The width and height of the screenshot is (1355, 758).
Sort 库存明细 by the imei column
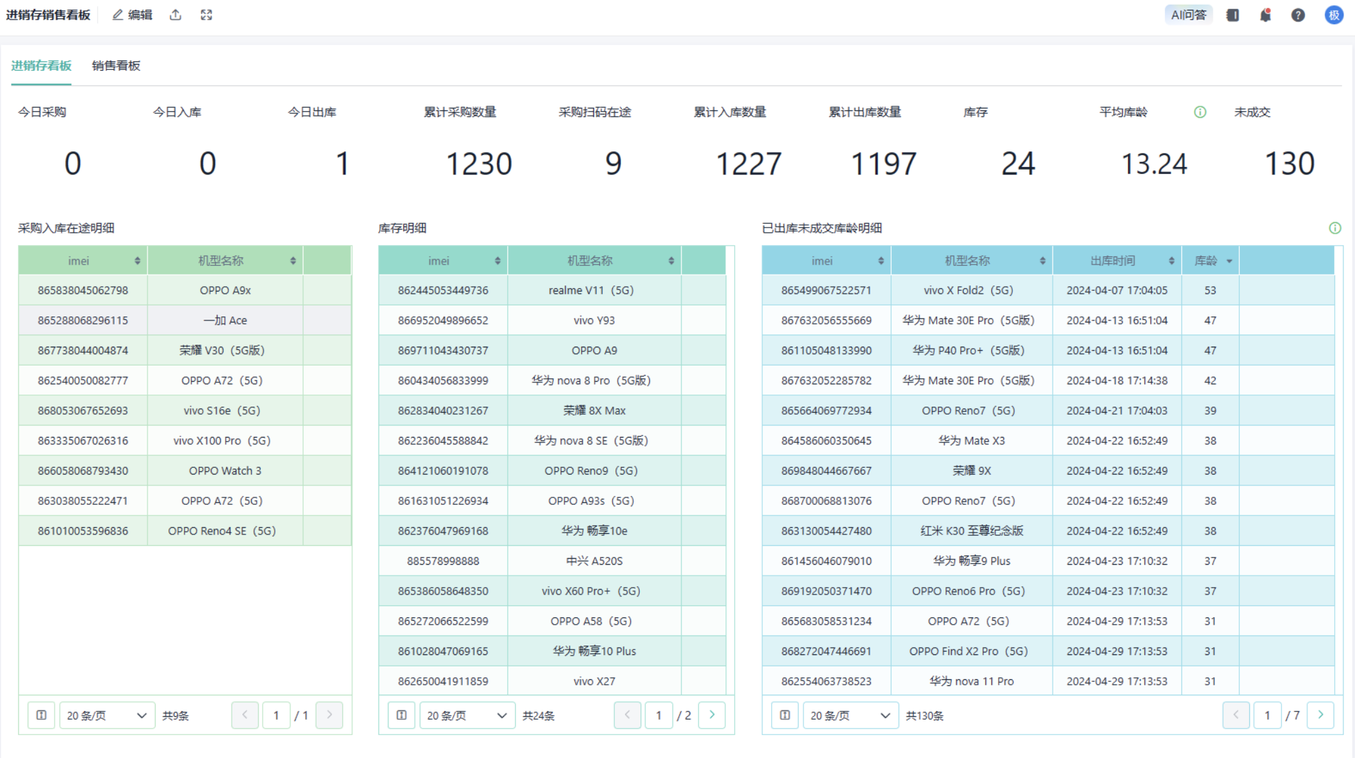497,261
